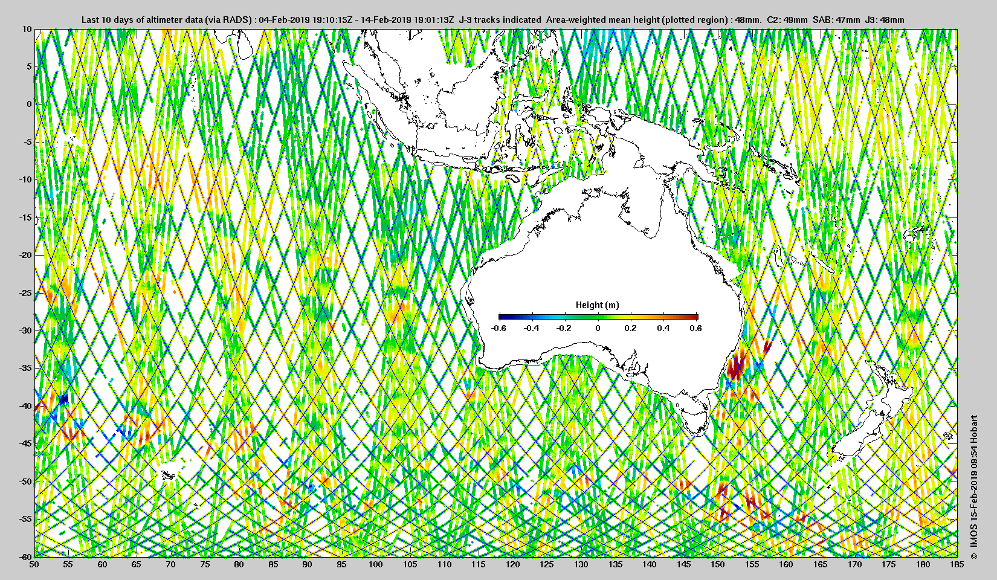Click the "-0.2" colorbar tick label
Screen dimensions: 997x580
click(564, 328)
